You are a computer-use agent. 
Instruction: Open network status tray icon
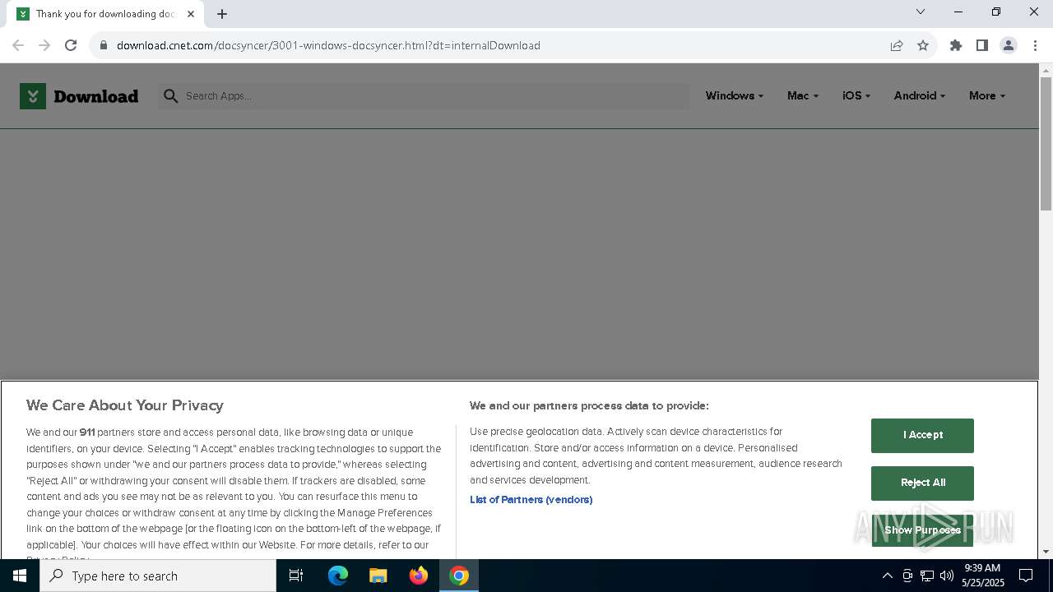click(927, 576)
